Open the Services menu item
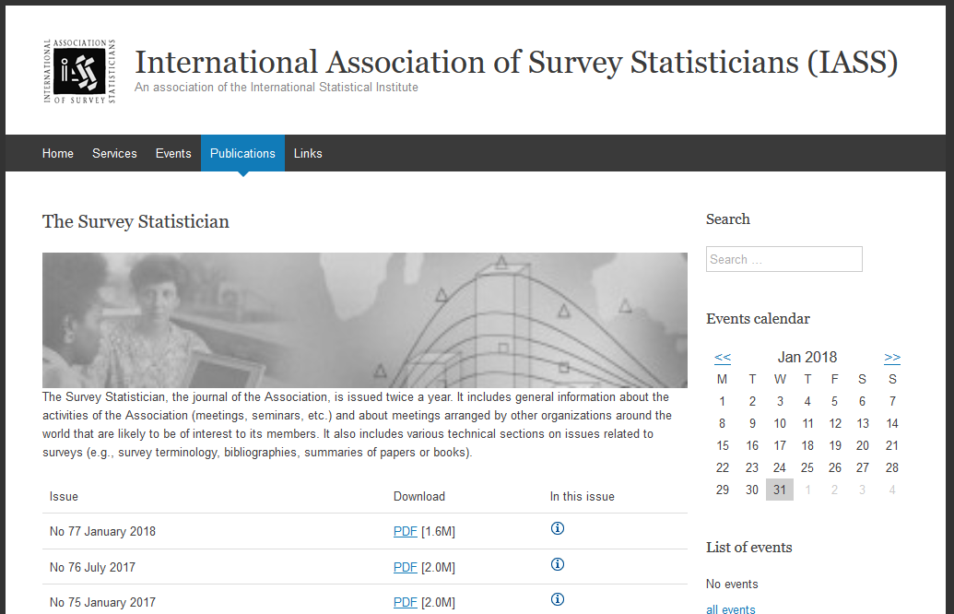The width and height of the screenshot is (954, 614). [x=114, y=153]
